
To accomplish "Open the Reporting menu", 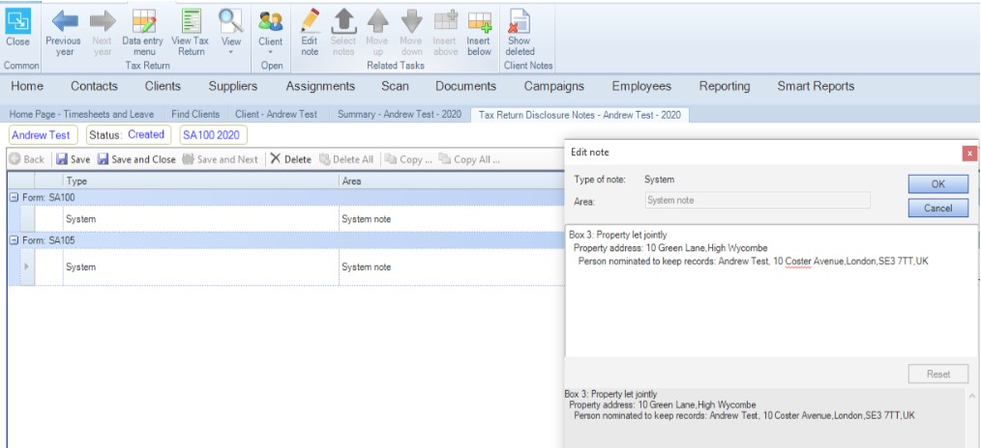I will pyautogui.click(x=725, y=86).
